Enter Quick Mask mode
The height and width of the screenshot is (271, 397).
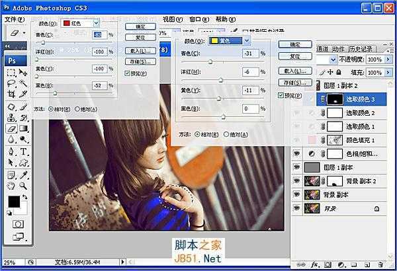pyautogui.click(x=18, y=224)
